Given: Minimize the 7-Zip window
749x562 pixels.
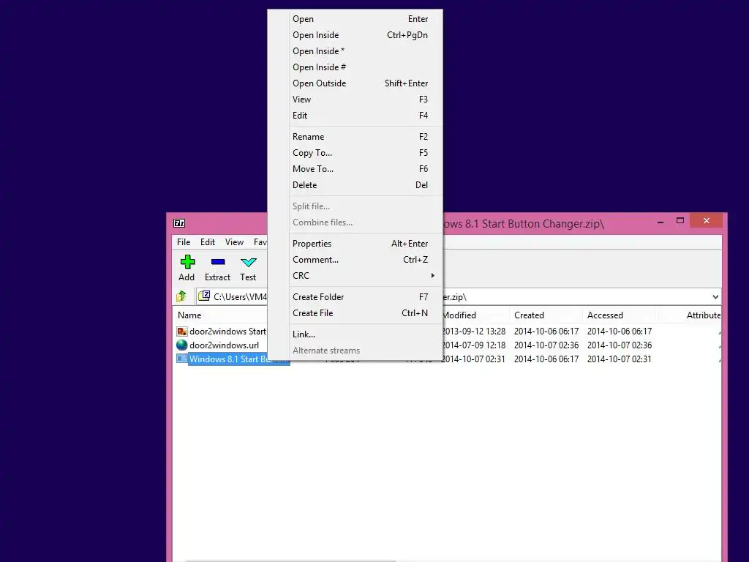Looking at the screenshot, I should 660,222.
